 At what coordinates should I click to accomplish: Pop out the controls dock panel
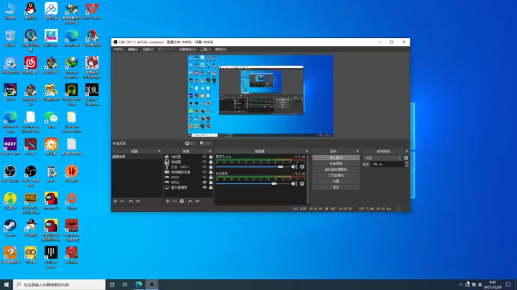point(357,151)
